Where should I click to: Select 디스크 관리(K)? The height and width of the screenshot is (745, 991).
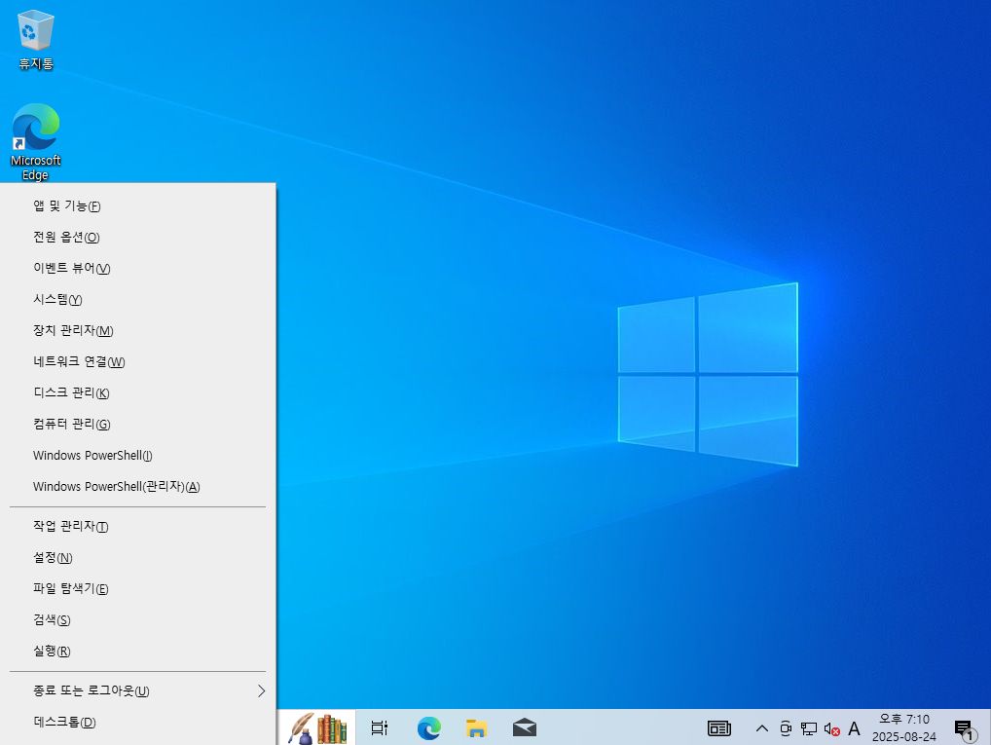[x=138, y=392]
